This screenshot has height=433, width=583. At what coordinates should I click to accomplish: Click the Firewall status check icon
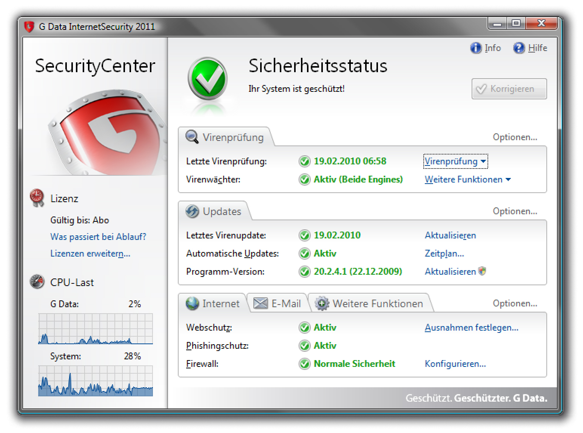point(304,364)
